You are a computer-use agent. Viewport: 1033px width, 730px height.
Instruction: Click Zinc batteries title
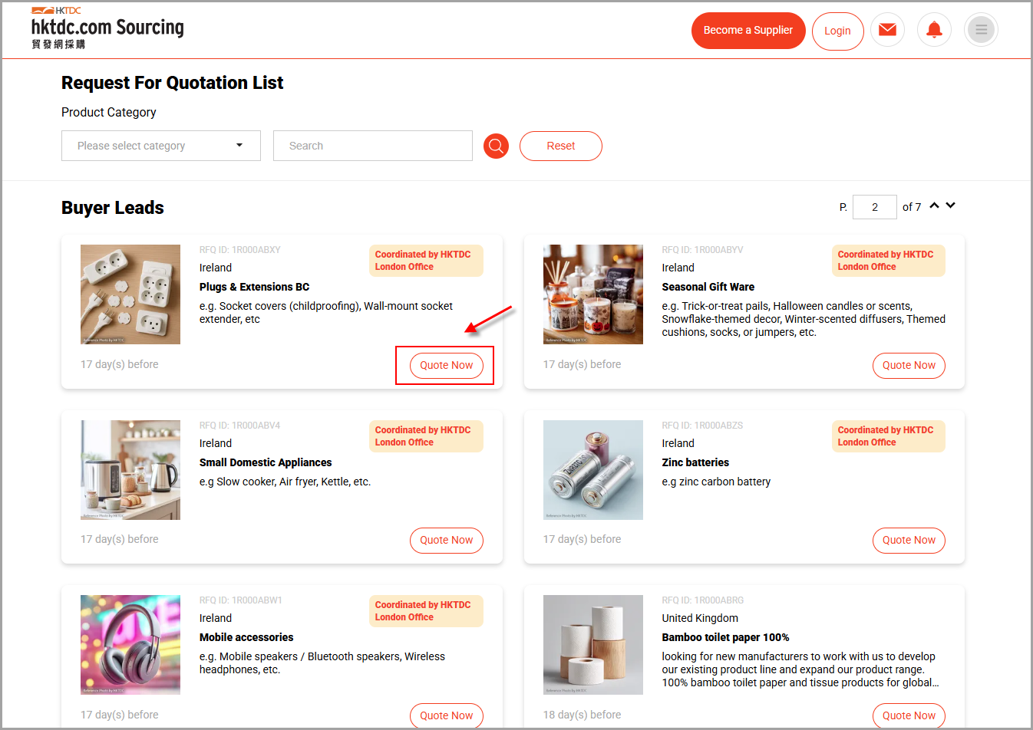(695, 462)
